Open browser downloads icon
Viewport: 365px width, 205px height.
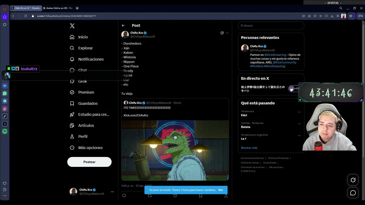point(332,16)
